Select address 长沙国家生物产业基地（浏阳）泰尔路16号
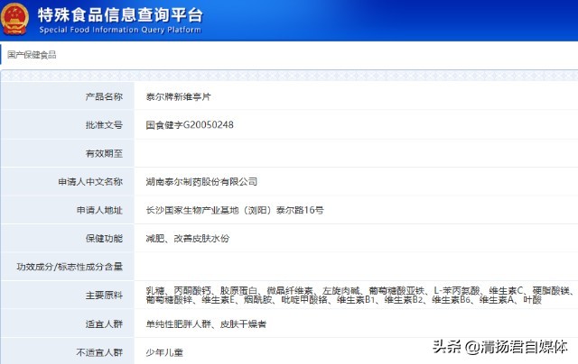Viewport: 578px width, 364px height. [x=235, y=210]
